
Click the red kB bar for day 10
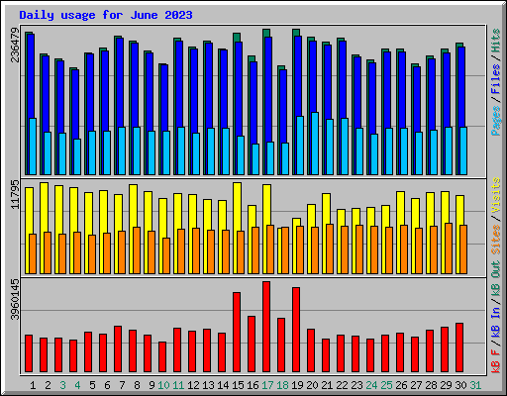(x=162, y=357)
